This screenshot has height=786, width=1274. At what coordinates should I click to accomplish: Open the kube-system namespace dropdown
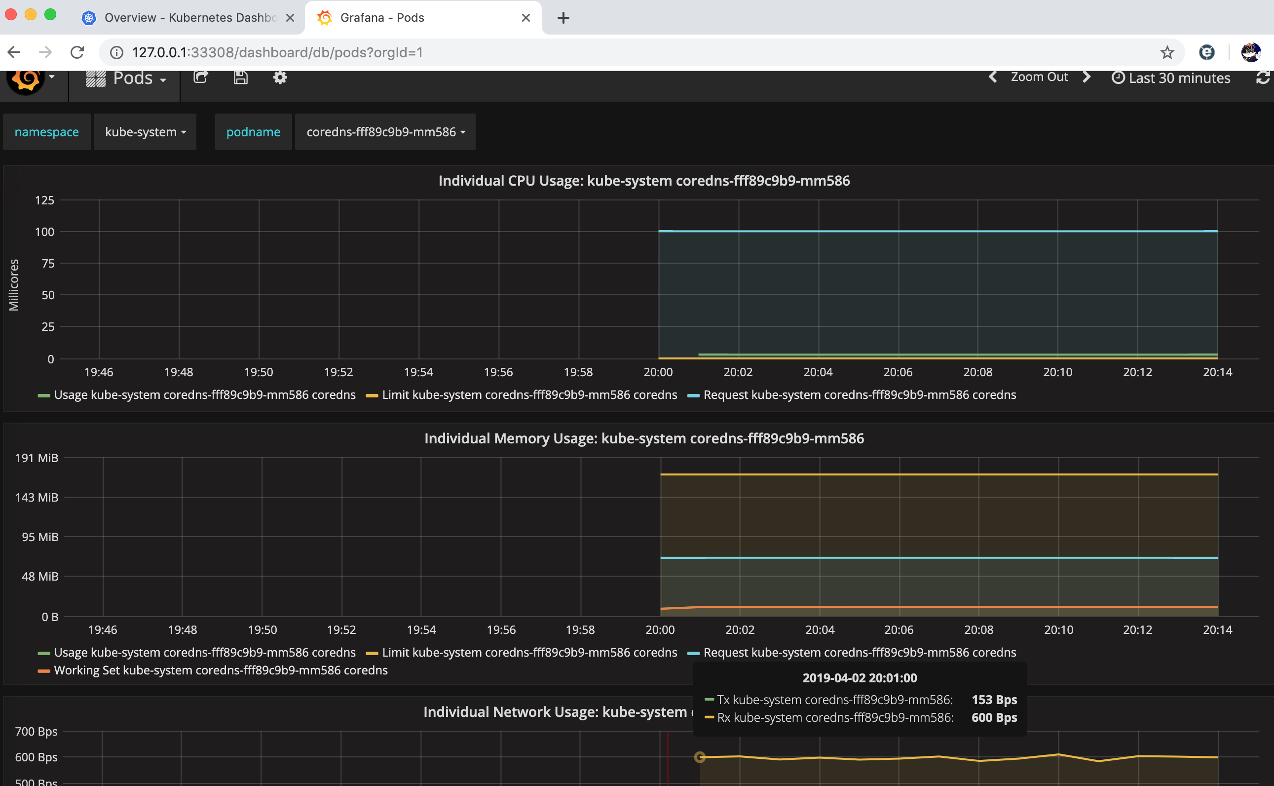pos(145,132)
